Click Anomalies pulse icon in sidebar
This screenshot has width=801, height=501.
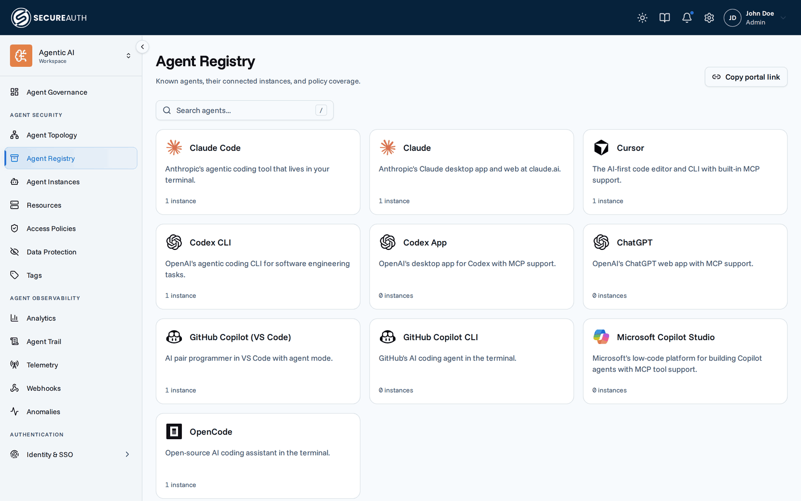[x=14, y=411]
